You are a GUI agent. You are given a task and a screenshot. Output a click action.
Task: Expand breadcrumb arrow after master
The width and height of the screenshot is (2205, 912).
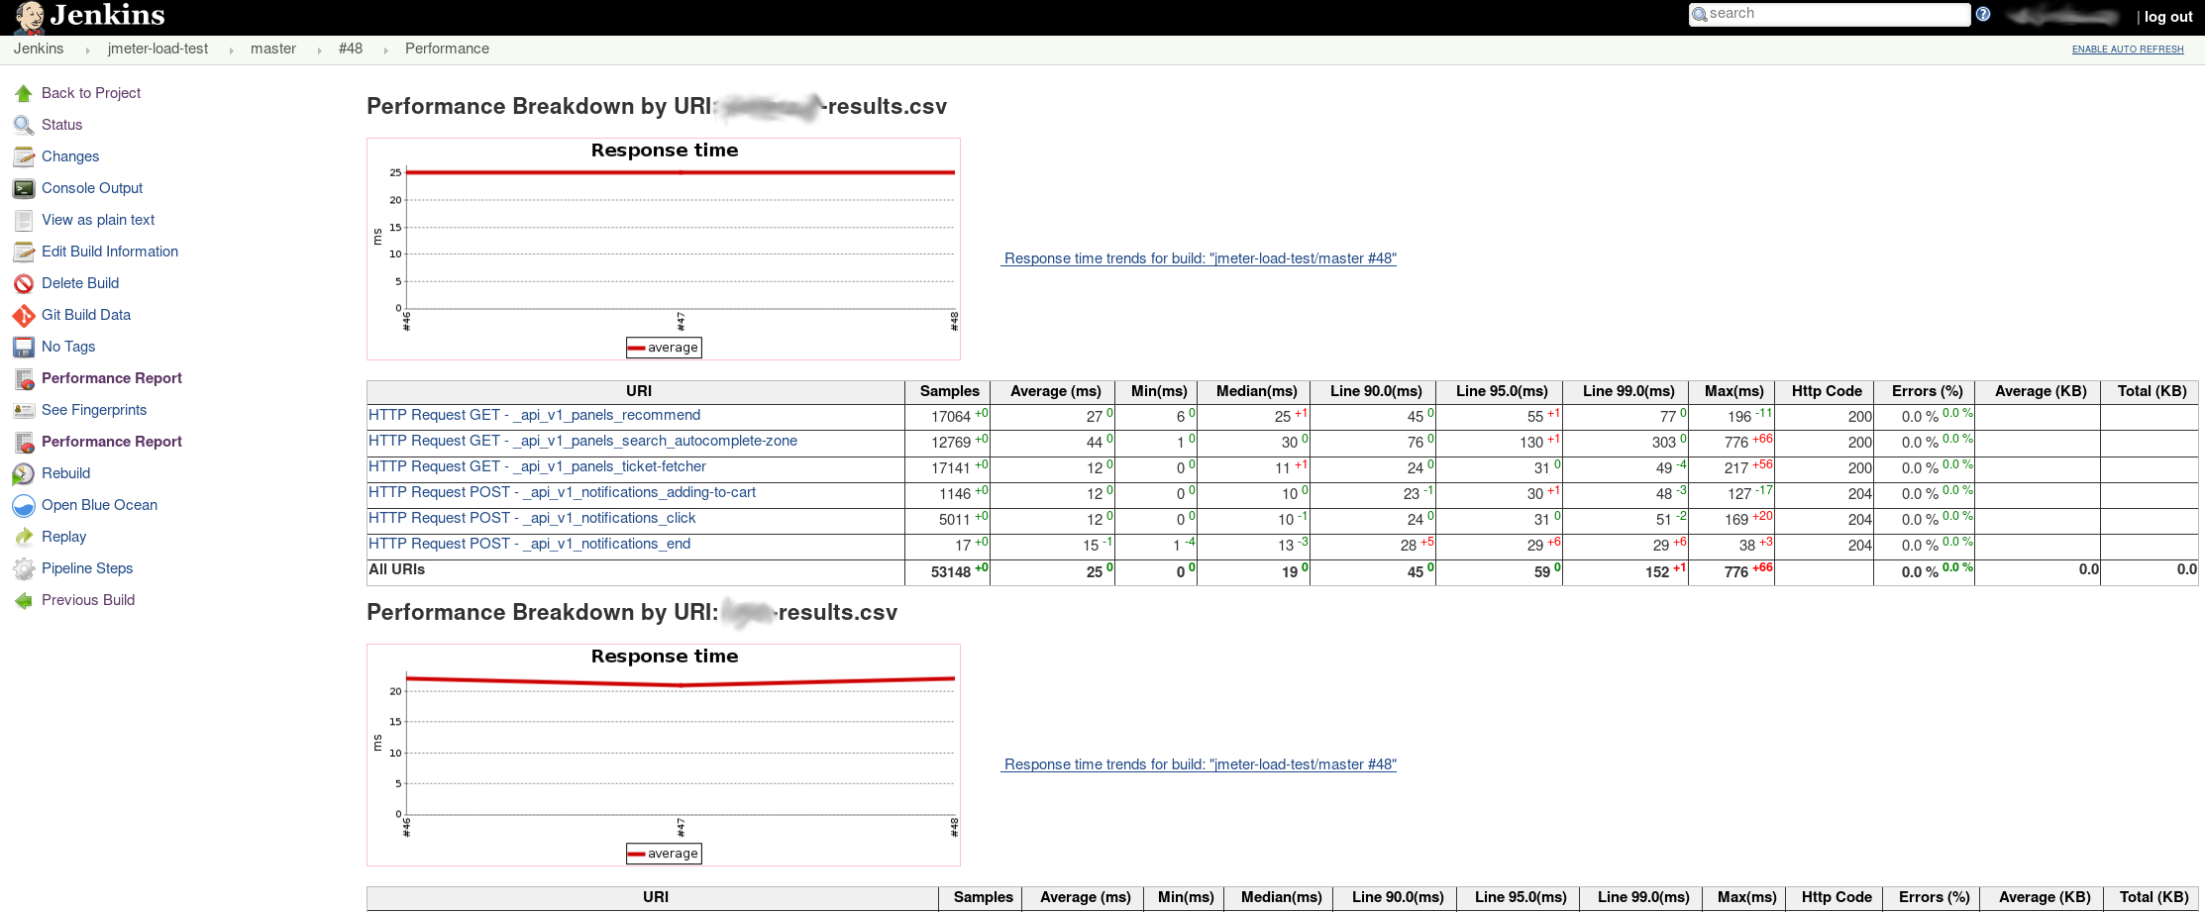click(x=319, y=50)
